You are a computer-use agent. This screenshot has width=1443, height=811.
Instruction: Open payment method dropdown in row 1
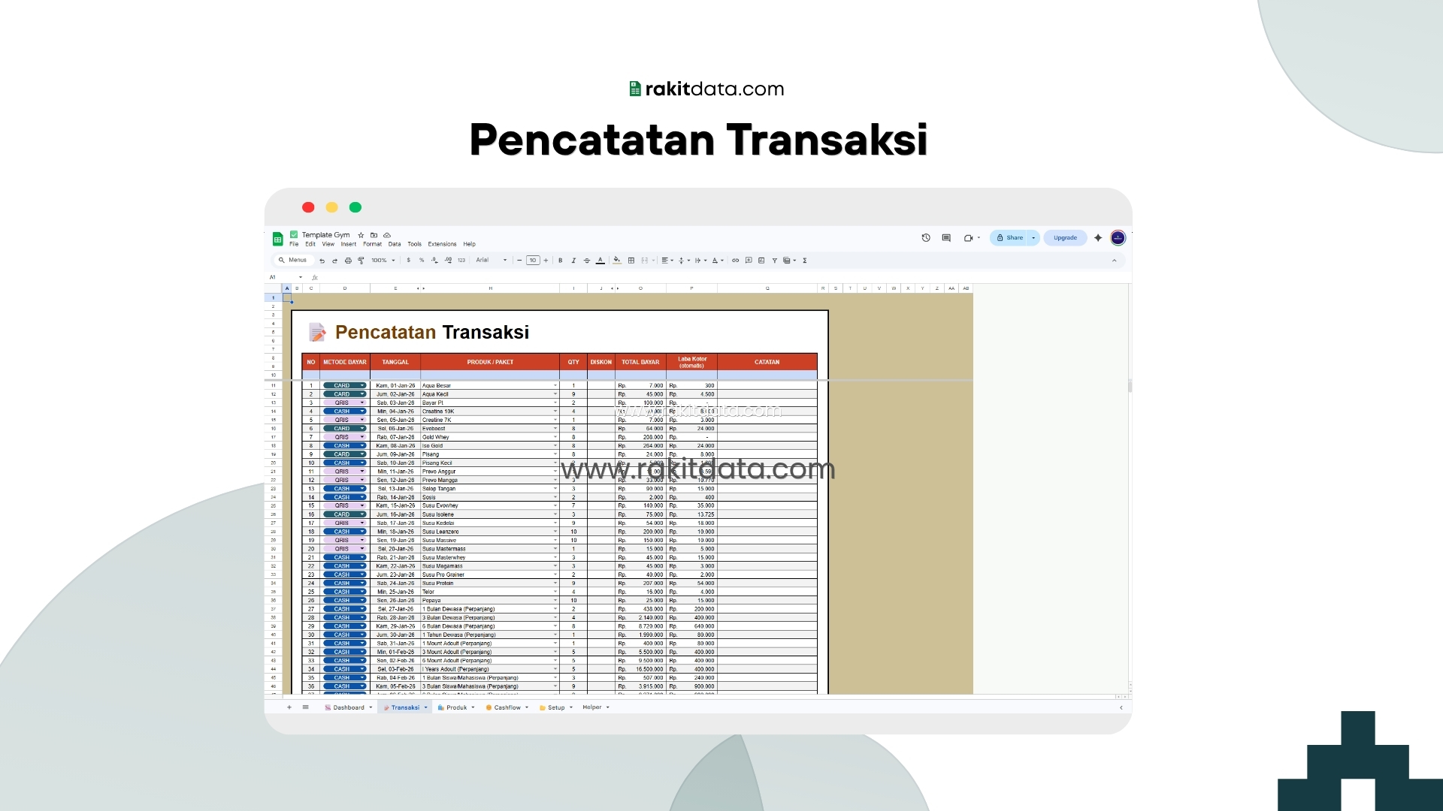click(344, 385)
